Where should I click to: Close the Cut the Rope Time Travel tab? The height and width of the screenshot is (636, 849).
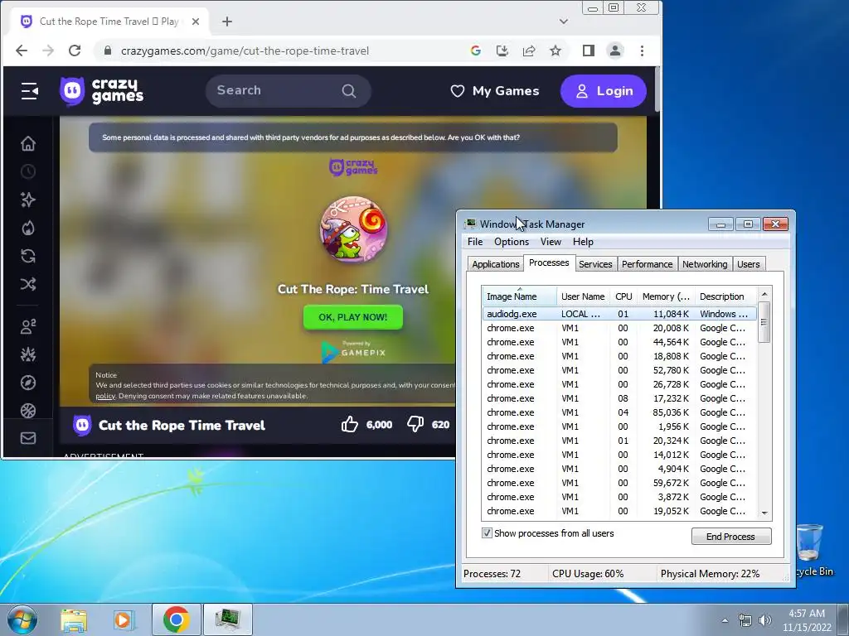[x=196, y=22]
